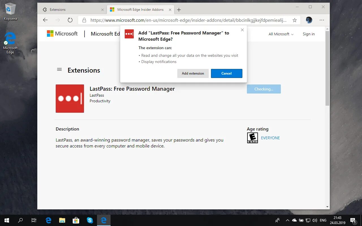
Task: Show hidden tray icons
Action: [x=287, y=220]
